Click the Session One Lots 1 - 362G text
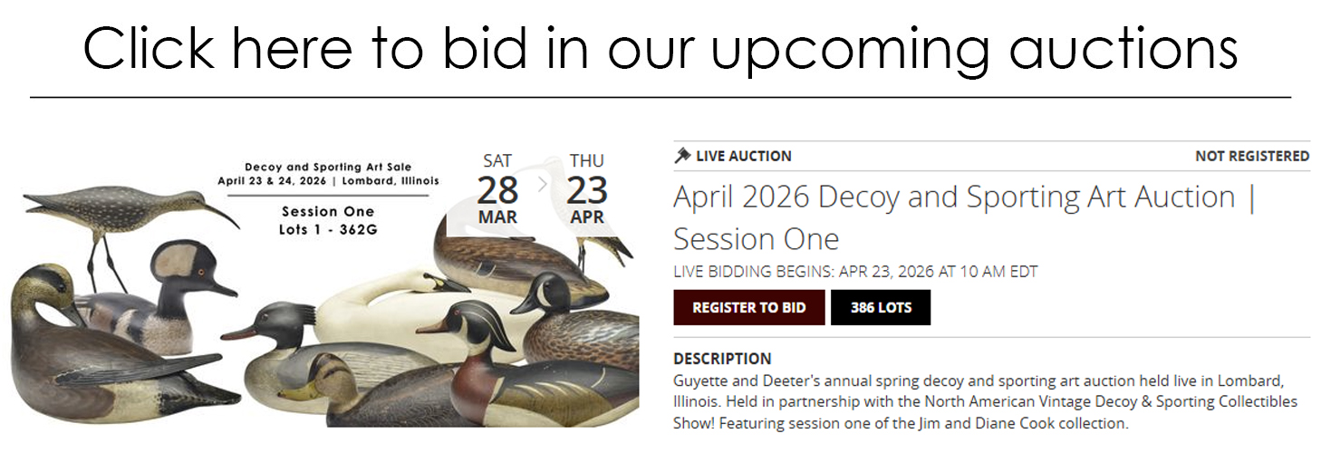This screenshot has height=472, width=1321. point(327,220)
